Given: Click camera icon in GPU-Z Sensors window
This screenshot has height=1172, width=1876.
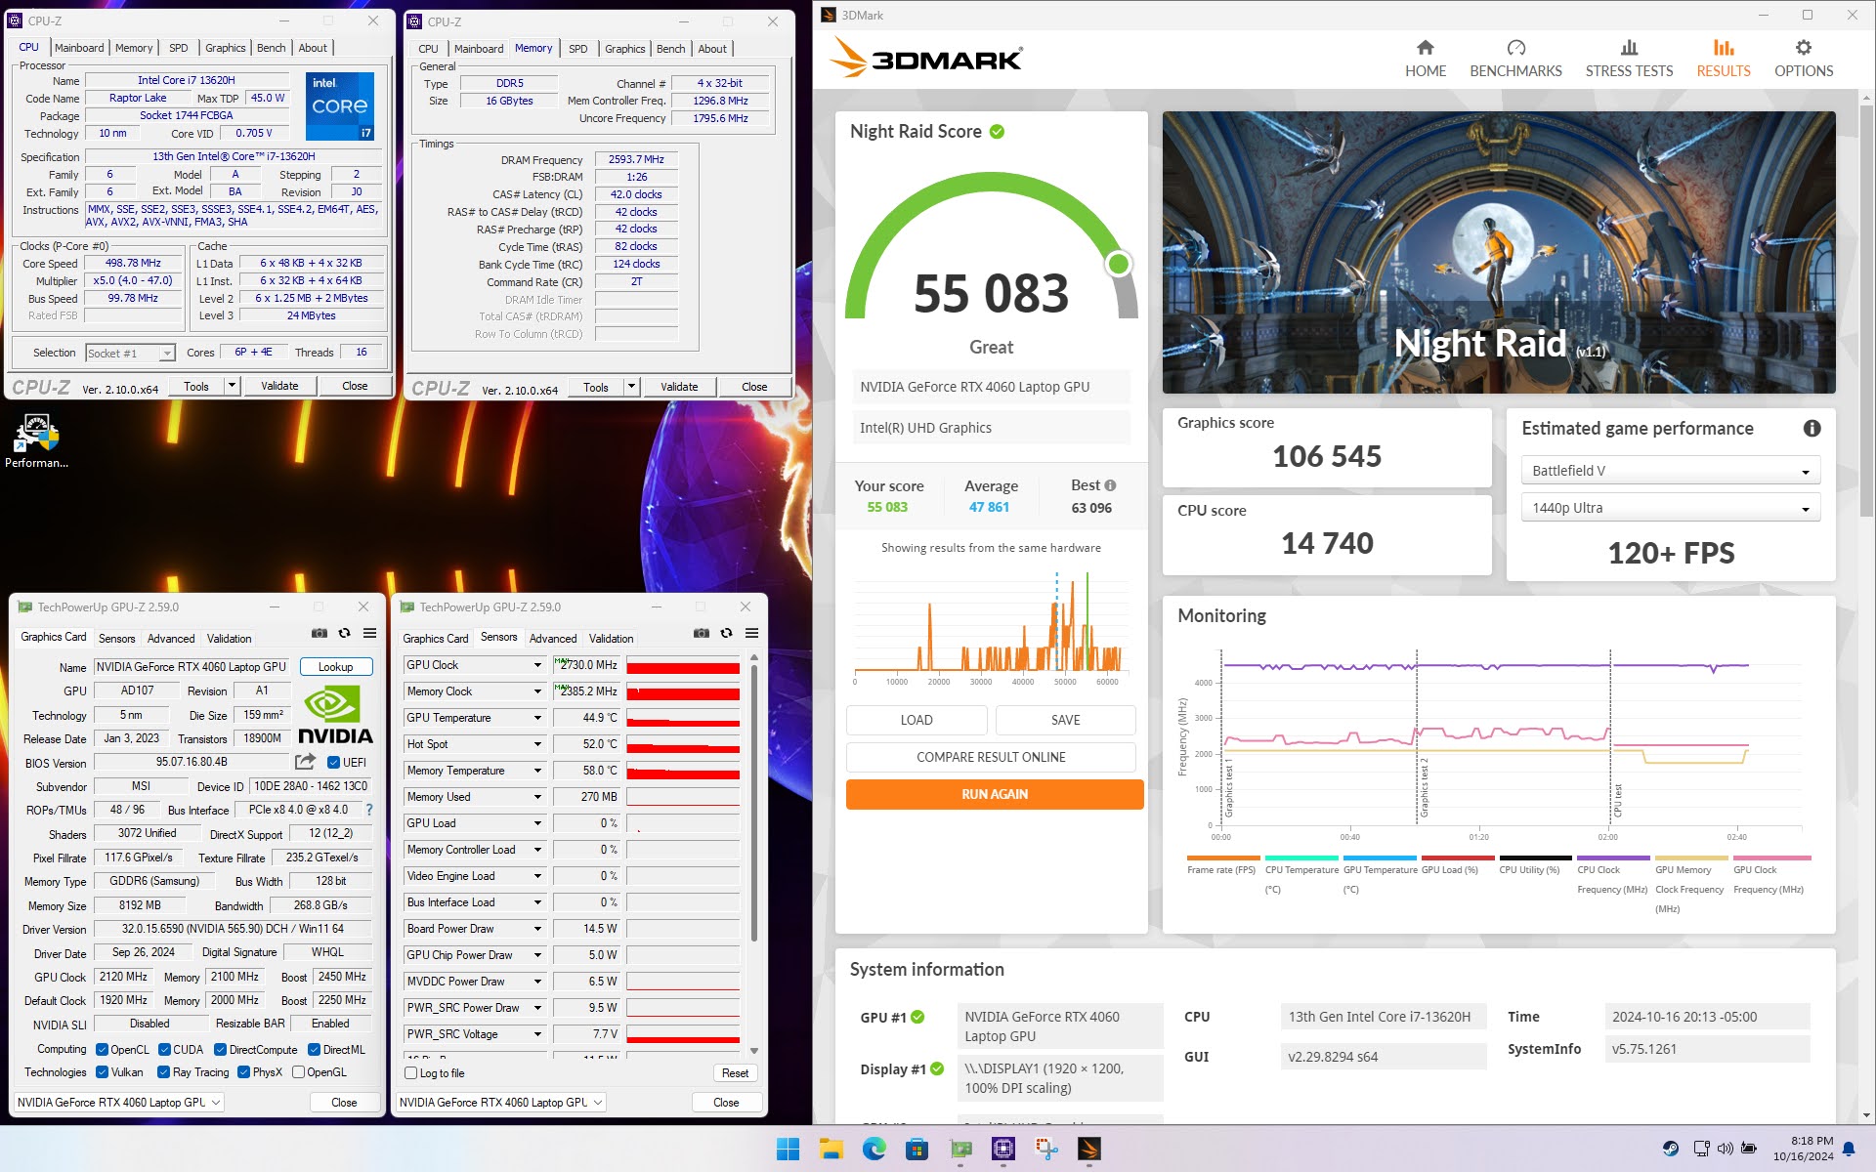Looking at the screenshot, I should [701, 633].
